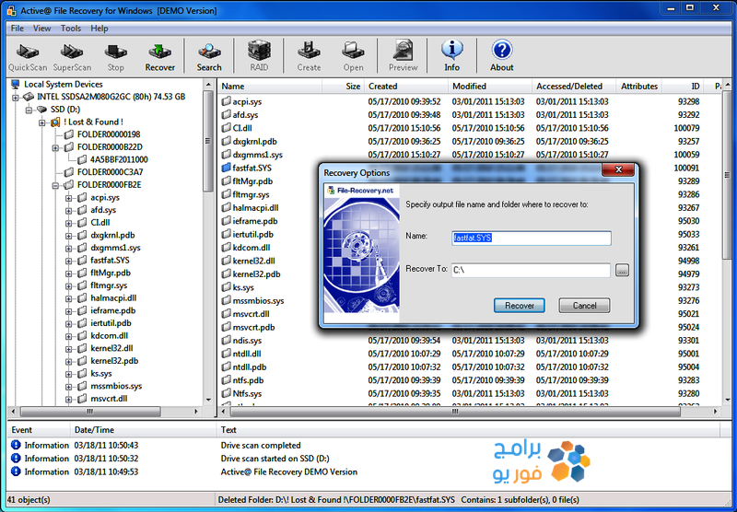Collapse the FOLDER0000B22D tree node

(55, 147)
